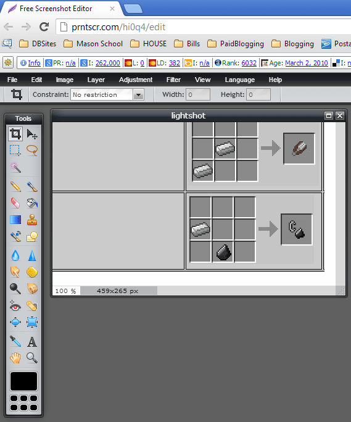Image resolution: width=351 pixels, height=422 pixels.
Task: Open the Adjustment menu
Action: tap(136, 80)
